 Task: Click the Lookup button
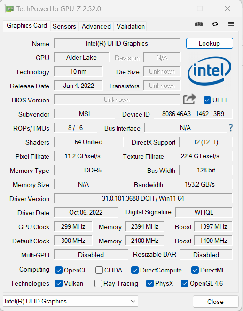[x=210, y=43]
